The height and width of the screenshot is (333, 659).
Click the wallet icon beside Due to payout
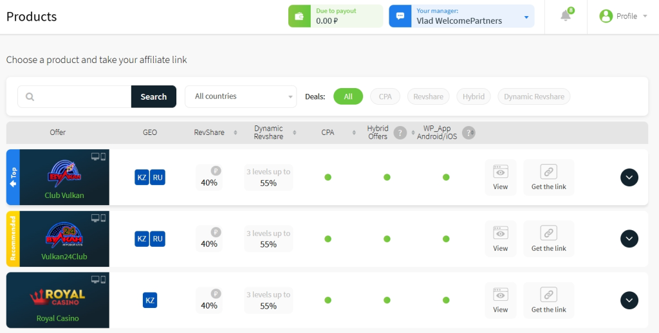(x=299, y=16)
